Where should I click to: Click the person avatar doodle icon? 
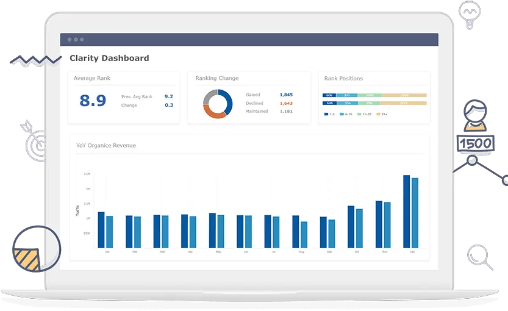pos(475,115)
